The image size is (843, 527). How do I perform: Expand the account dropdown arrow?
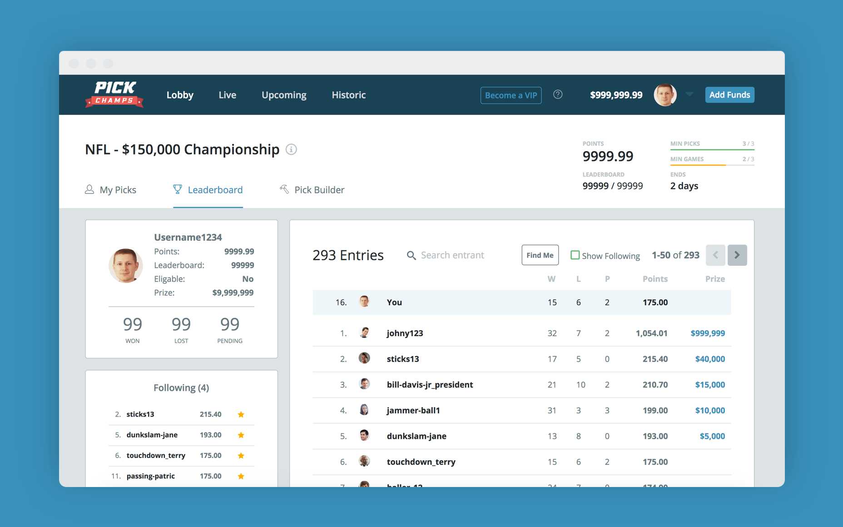point(689,94)
